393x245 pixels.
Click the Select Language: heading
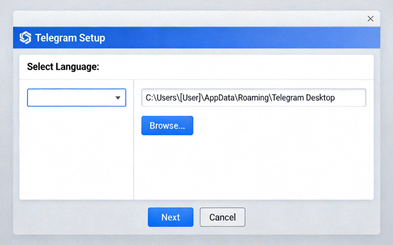point(63,67)
